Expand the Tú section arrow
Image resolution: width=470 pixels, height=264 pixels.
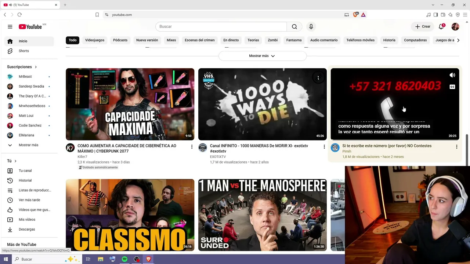pyautogui.click(x=15, y=161)
